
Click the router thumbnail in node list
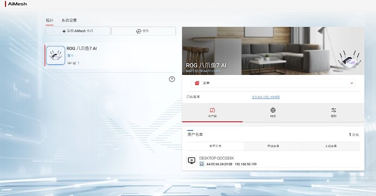[56, 55]
